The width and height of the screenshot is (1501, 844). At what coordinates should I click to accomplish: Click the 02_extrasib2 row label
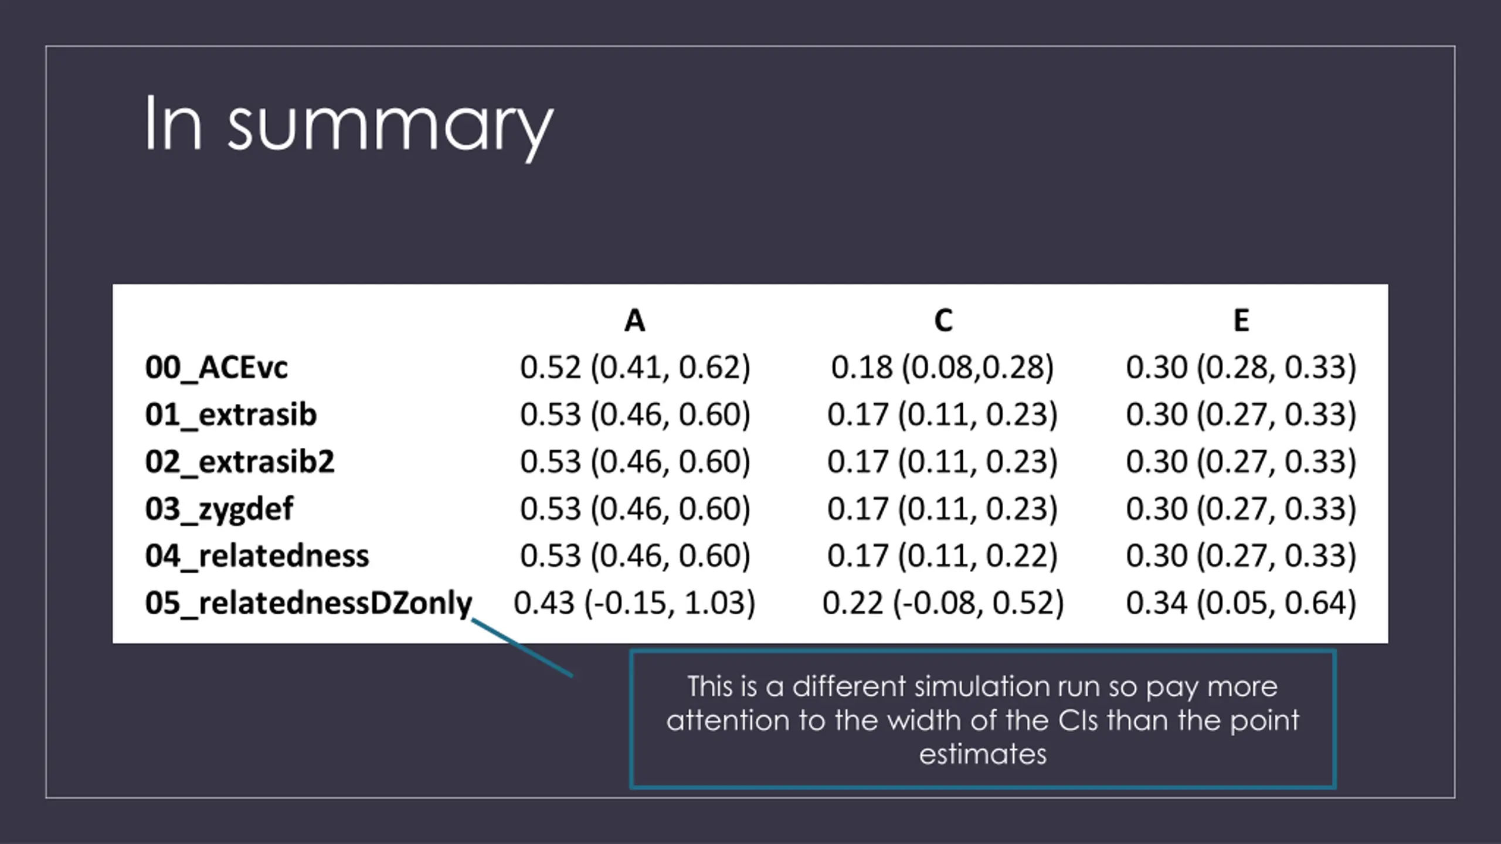tap(240, 462)
